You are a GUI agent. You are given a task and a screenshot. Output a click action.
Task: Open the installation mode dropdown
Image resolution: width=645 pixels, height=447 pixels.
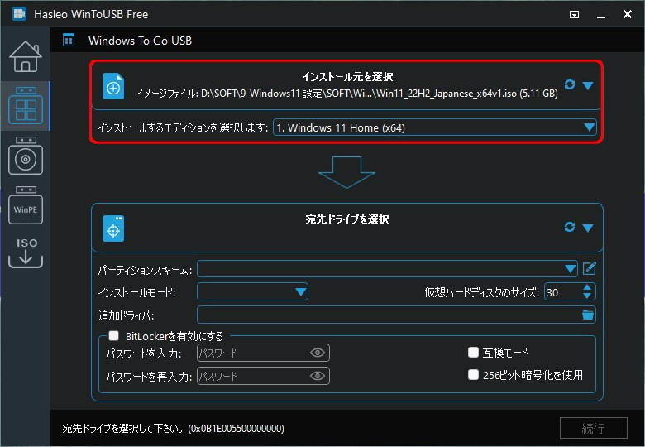(x=252, y=292)
